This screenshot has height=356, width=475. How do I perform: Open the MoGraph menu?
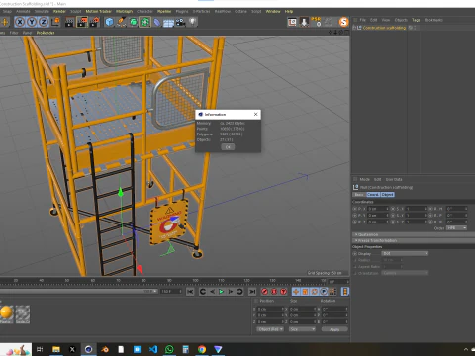pyautogui.click(x=124, y=11)
